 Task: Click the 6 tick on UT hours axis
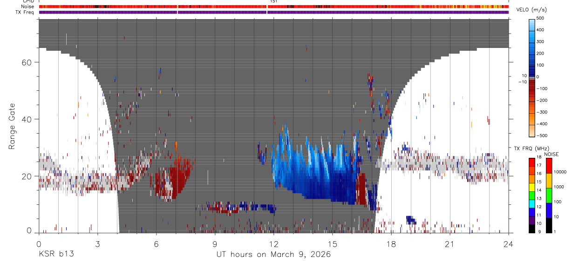(x=156, y=244)
